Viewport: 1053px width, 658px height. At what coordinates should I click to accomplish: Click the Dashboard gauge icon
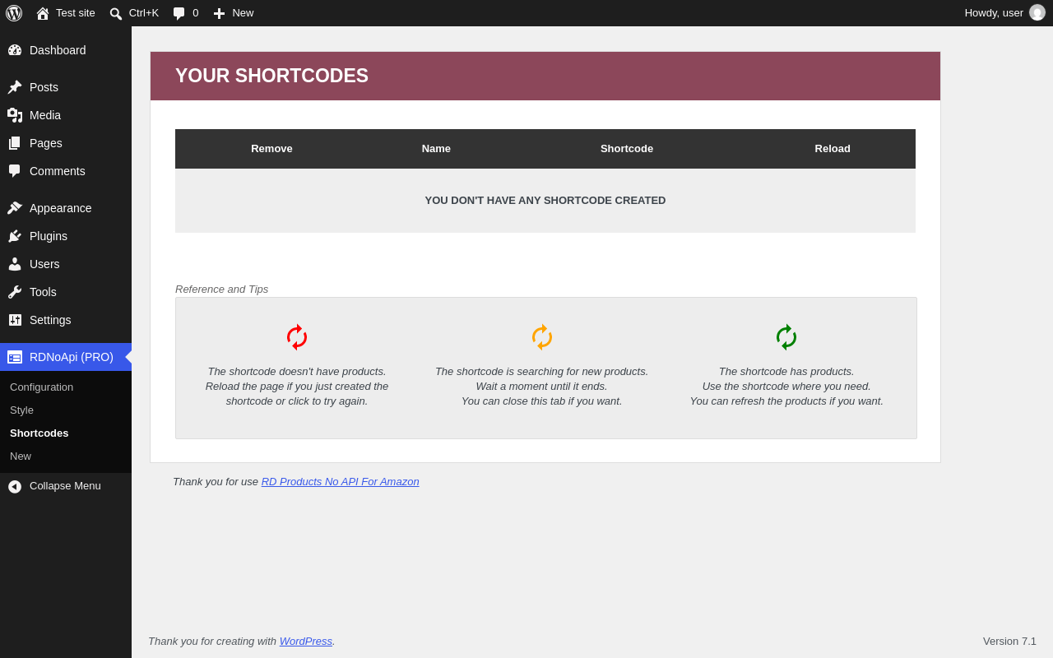click(x=15, y=50)
